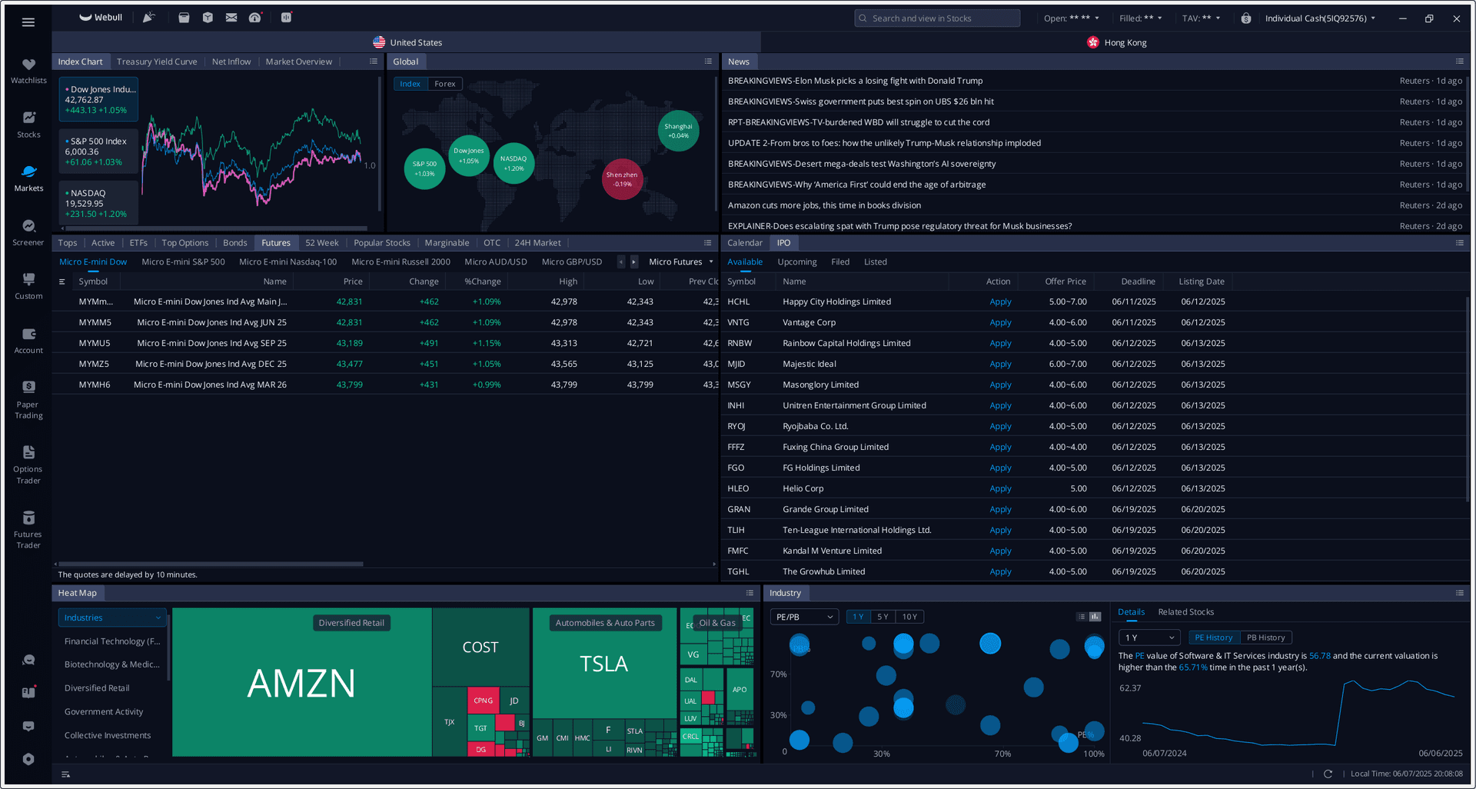Click the promotions party-popper icon
1476x789 pixels.
[x=149, y=17]
